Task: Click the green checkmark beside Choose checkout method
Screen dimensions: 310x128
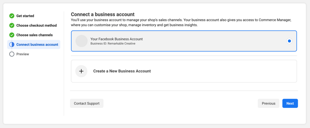Action: (x=12, y=25)
